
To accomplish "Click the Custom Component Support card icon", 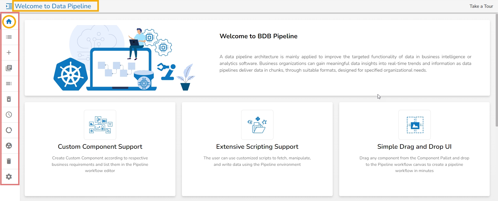I will click(100, 125).
